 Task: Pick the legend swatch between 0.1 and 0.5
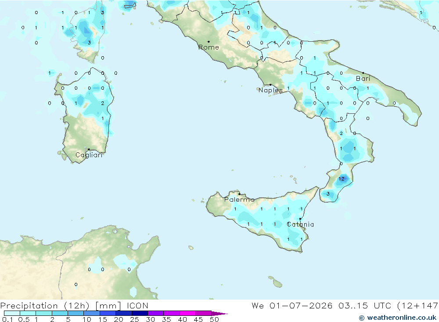(12, 313)
